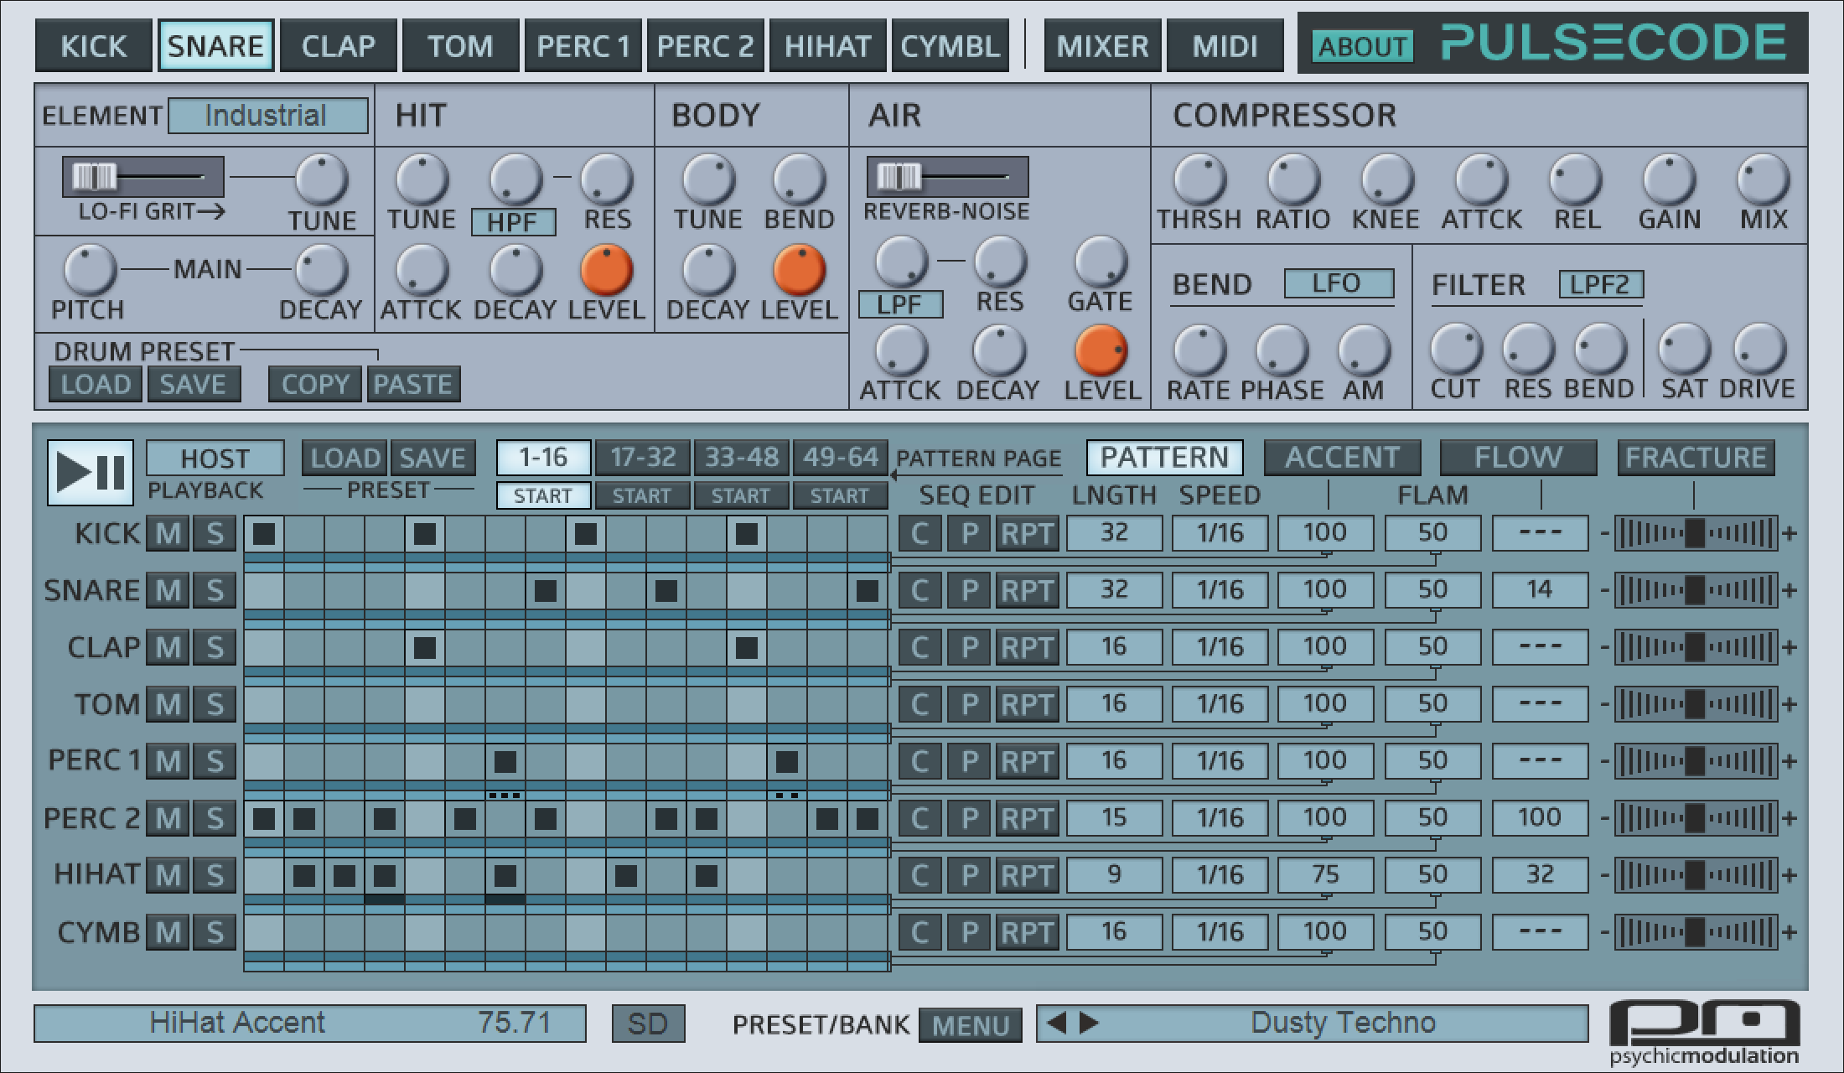This screenshot has height=1073, width=1844.
Task: Click the compressor RATIO knob
Action: [1293, 179]
